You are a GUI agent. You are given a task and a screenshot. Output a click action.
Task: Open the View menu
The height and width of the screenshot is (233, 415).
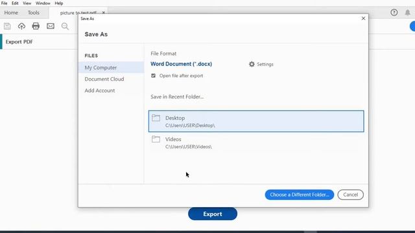pos(27,3)
